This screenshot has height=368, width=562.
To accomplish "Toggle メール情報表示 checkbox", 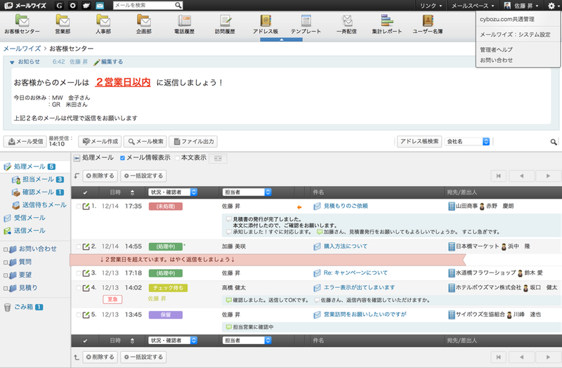I will pos(122,158).
